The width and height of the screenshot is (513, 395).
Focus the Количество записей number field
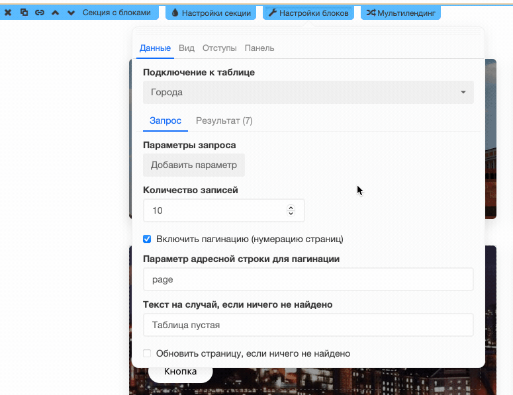[224, 210]
